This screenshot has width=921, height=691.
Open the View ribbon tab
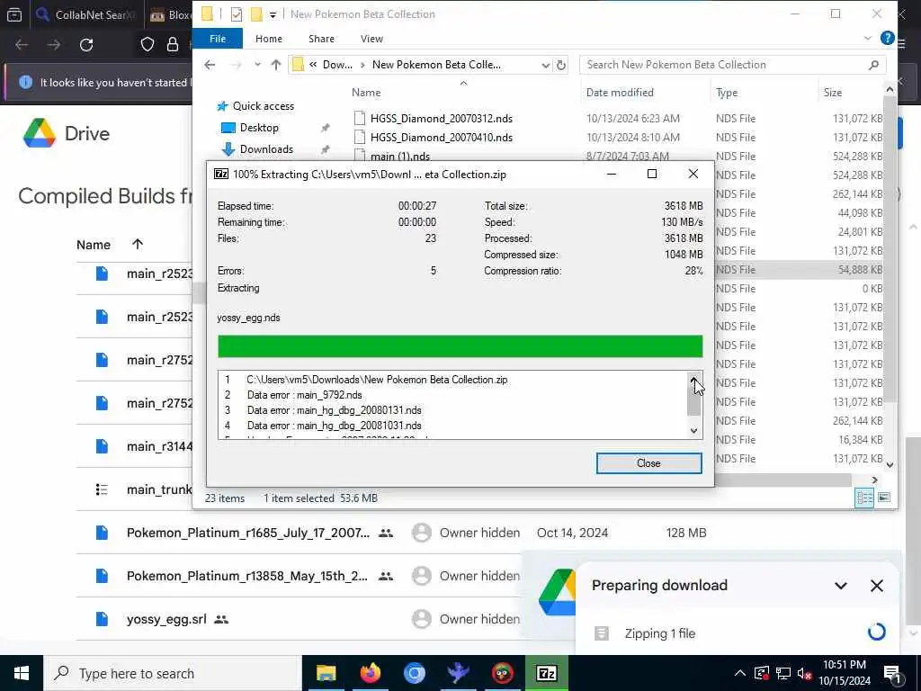[371, 39]
